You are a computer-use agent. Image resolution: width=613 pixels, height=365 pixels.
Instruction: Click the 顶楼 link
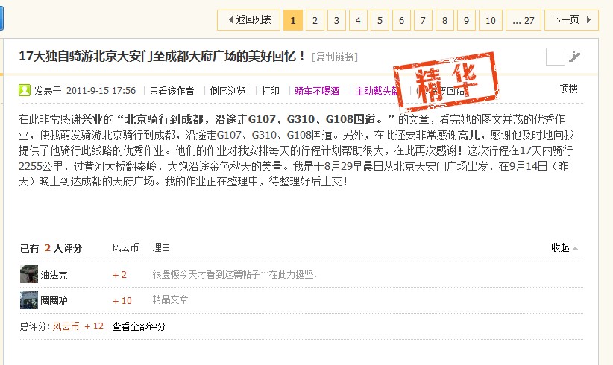click(569, 89)
